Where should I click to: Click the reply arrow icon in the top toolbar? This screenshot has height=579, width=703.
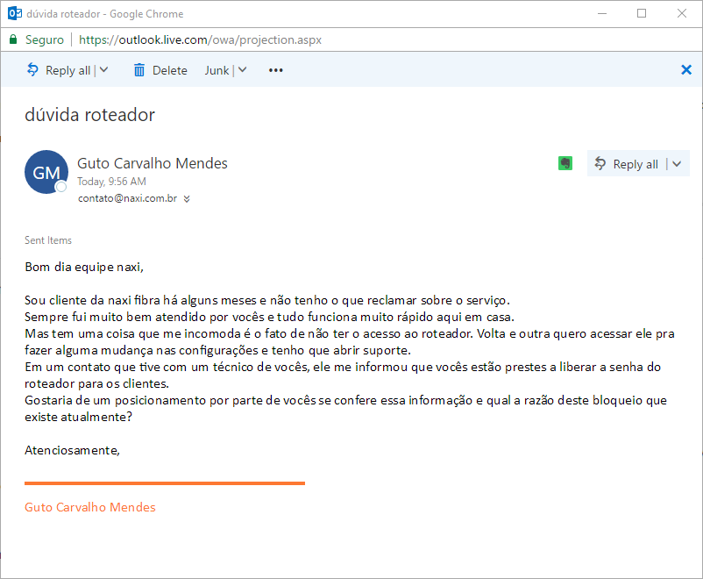pos(32,69)
